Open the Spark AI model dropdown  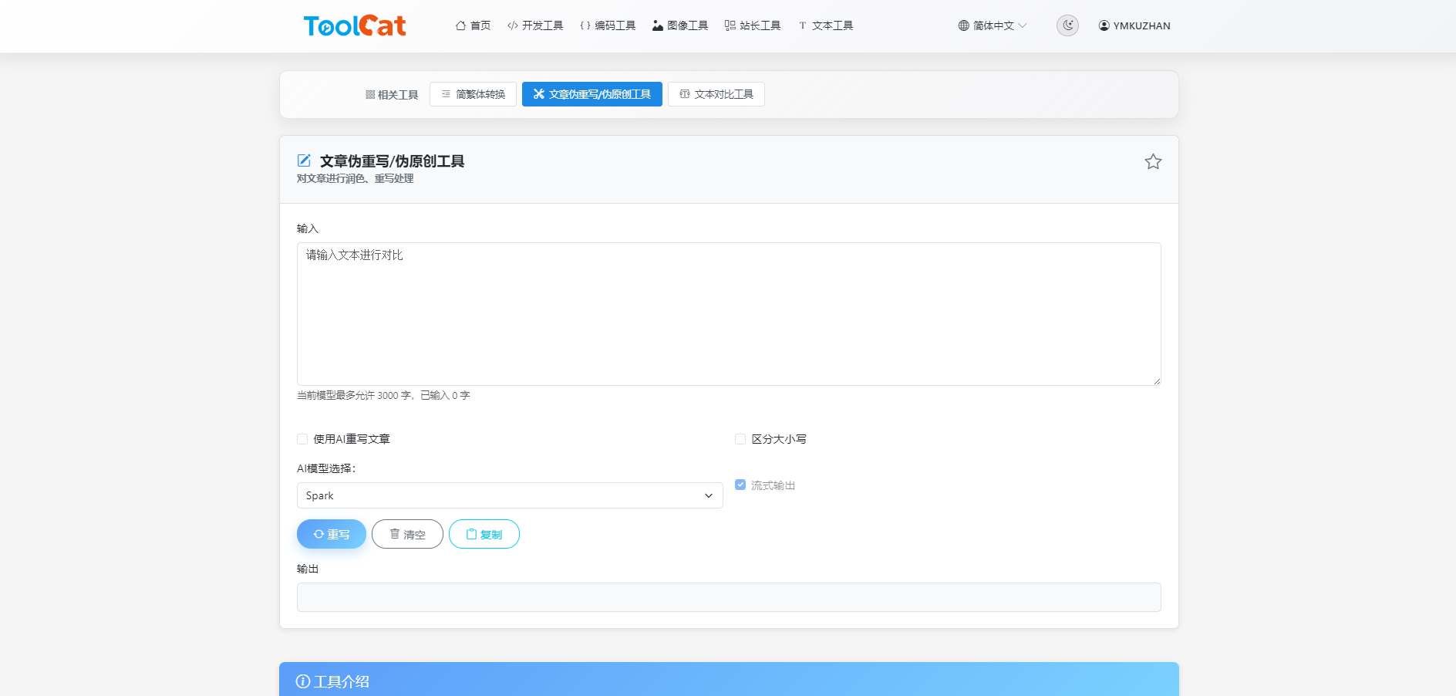(x=510, y=495)
